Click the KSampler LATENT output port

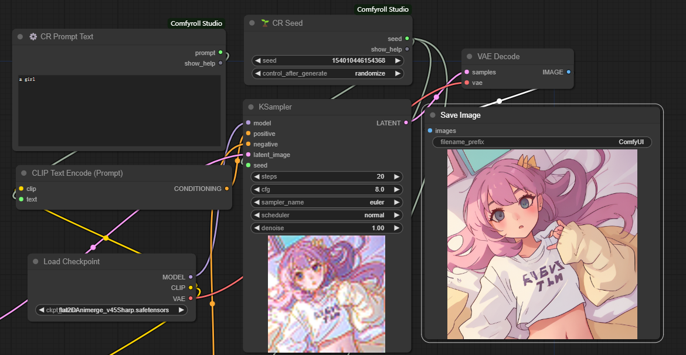pos(406,123)
